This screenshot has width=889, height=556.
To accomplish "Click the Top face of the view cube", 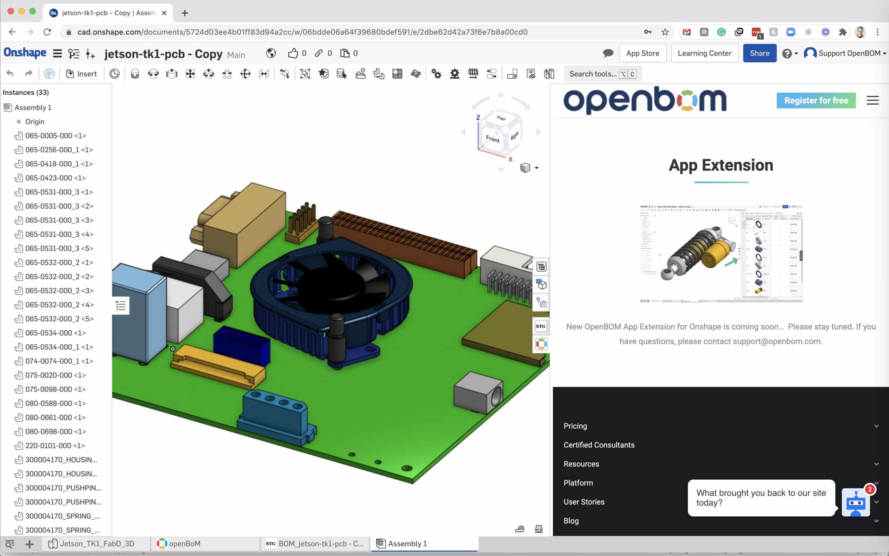I will coord(501,118).
